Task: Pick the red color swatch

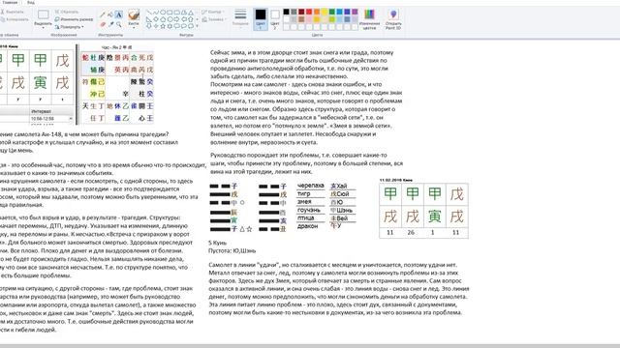Action: (309, 12)
